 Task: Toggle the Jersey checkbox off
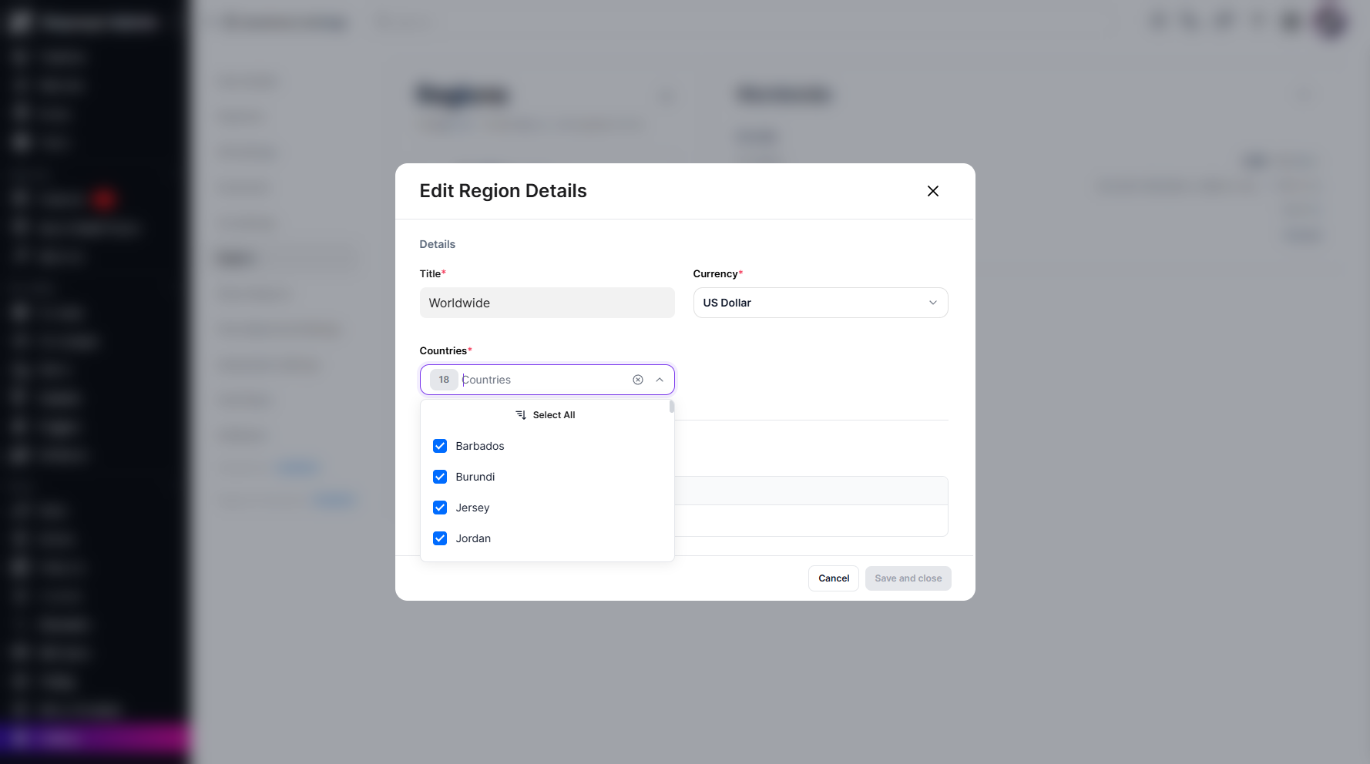coord(440,508)
